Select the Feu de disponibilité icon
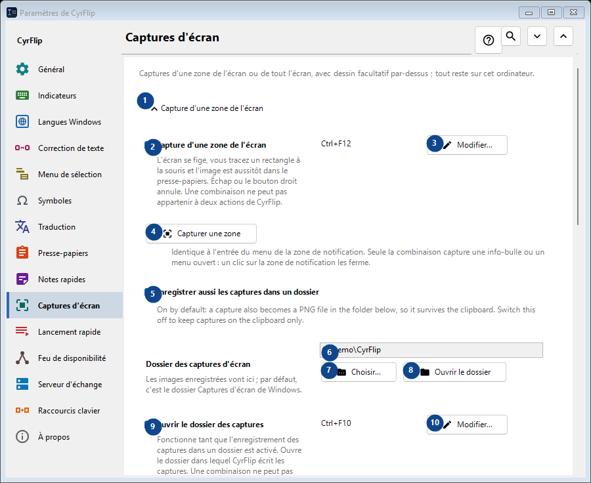 [22, 358]
